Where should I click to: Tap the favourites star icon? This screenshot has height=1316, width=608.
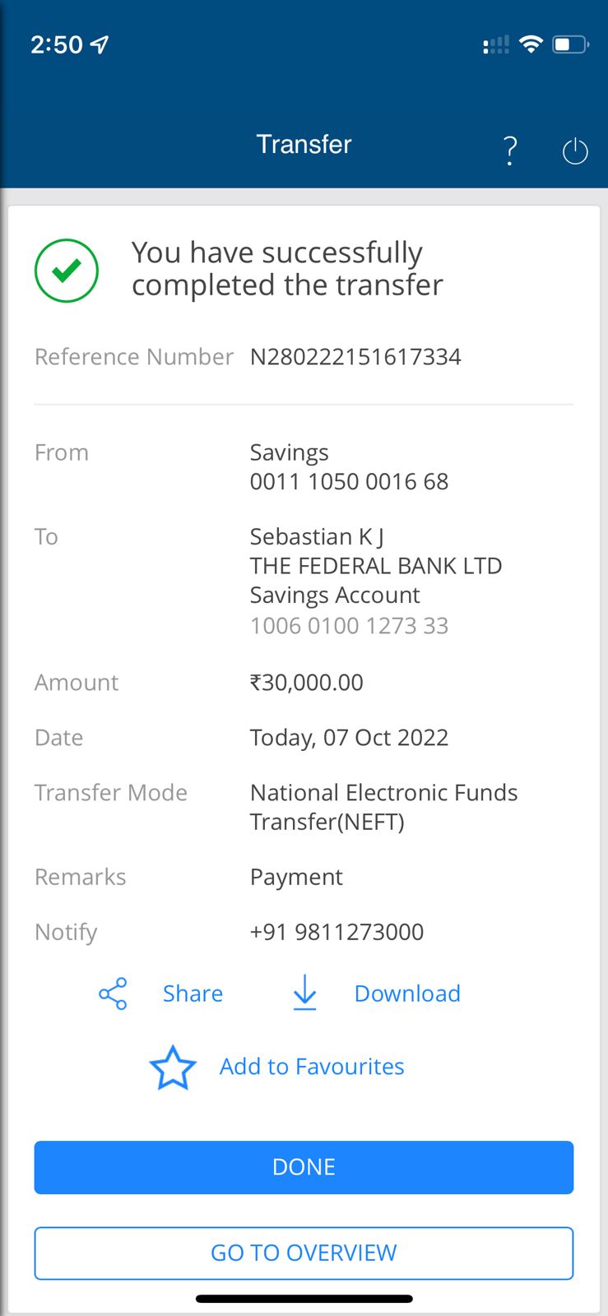173,1068
